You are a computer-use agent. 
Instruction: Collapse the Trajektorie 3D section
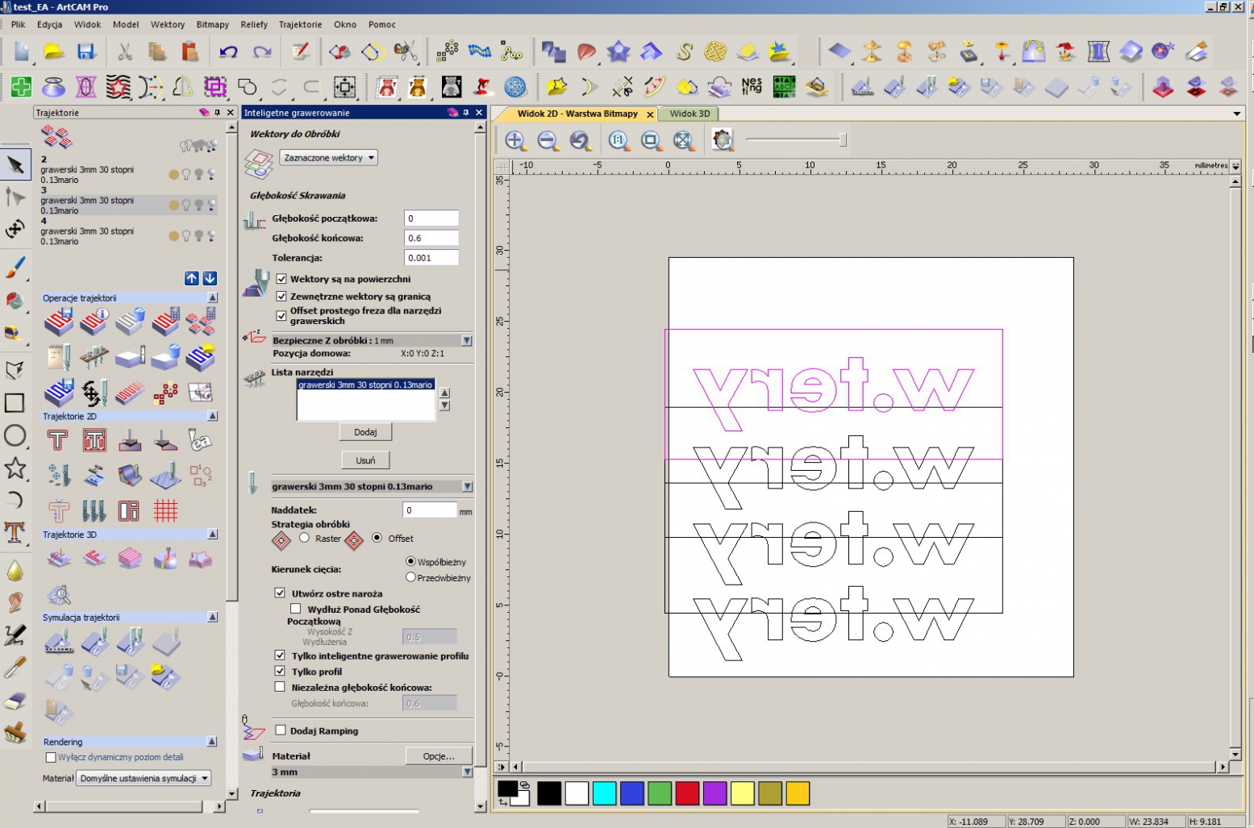pos(212,535)
